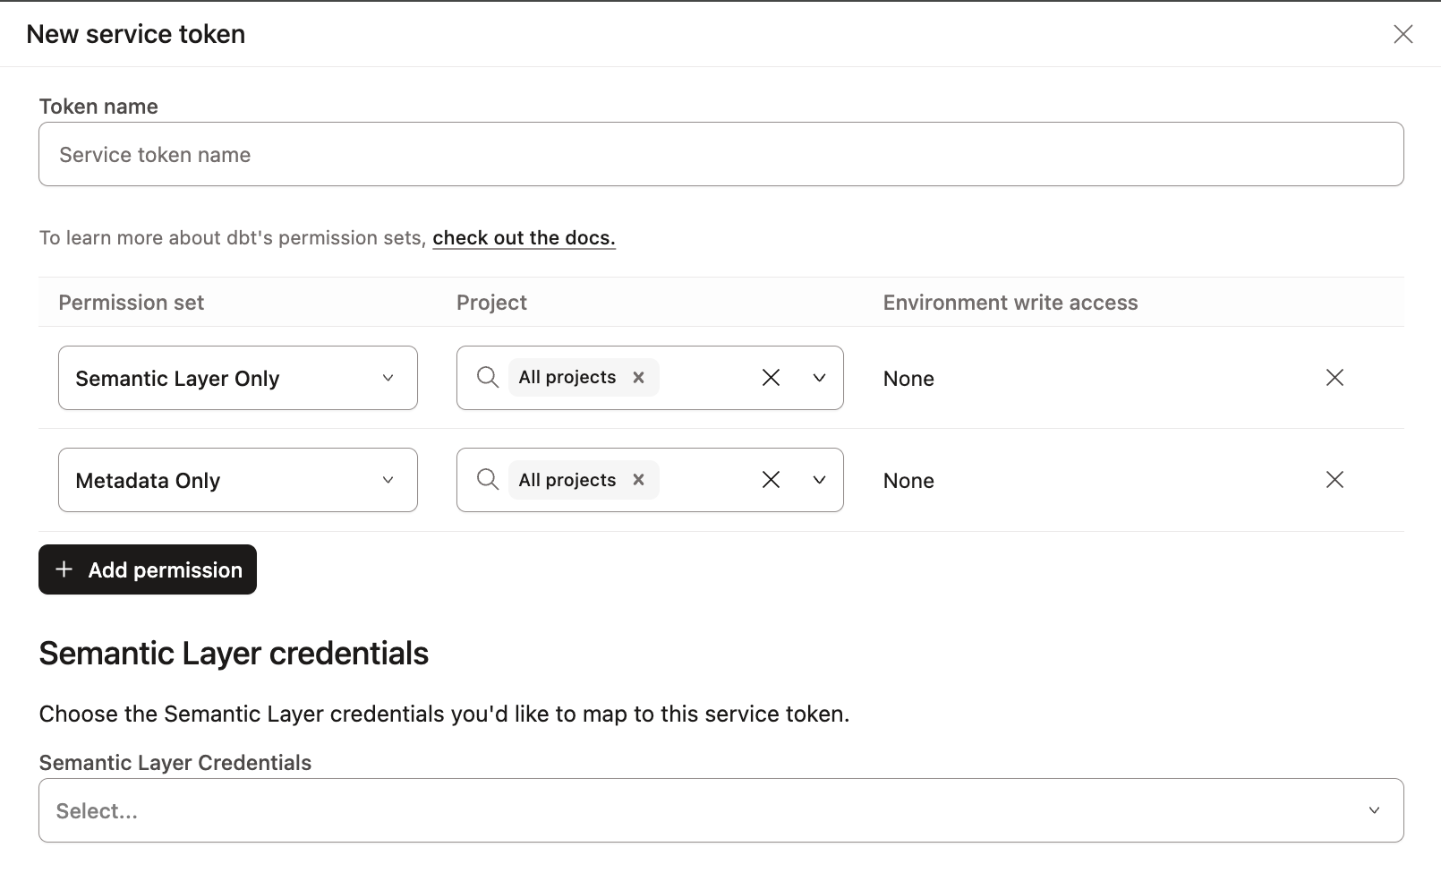Screen dimensions: 1441x890
Task: Click the plus icon on Add permission
Action: coord(64,569)
